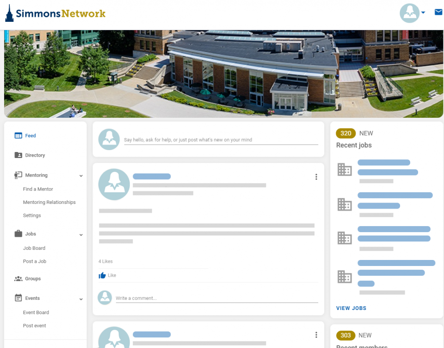
Task: Click the 'Say hello' post input field
Action: (221, 139)
